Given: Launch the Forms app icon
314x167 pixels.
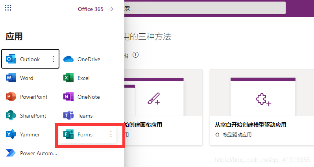Looking at the screenshot, I should [68, 134].
